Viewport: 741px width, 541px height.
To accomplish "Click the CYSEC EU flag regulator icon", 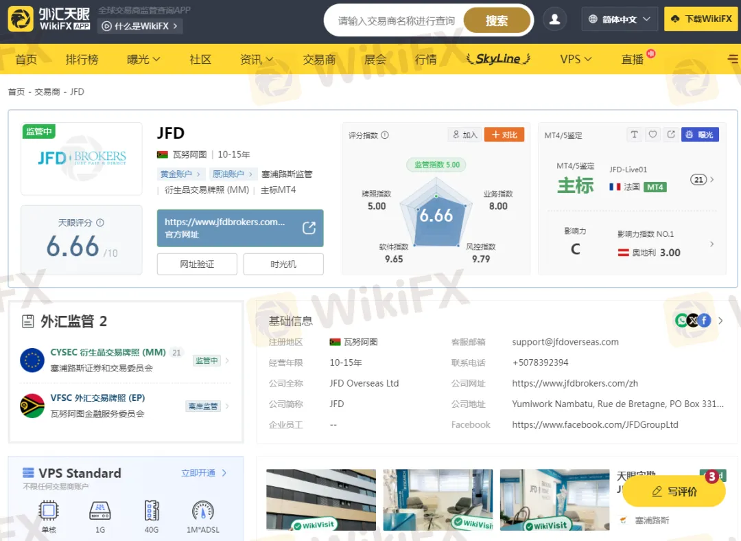I will pyautogui.click(x=32, y=360).
